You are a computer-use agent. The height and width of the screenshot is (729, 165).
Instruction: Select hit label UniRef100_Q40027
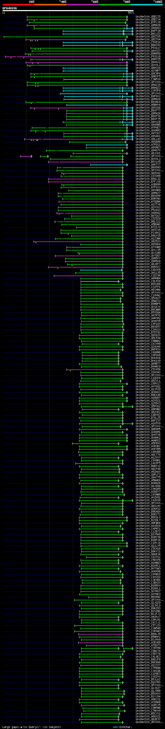(148, 51)
